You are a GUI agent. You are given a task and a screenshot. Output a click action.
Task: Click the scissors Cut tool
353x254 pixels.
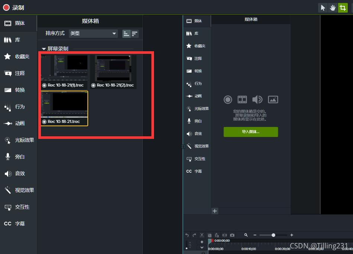click(x=202, y=235)
